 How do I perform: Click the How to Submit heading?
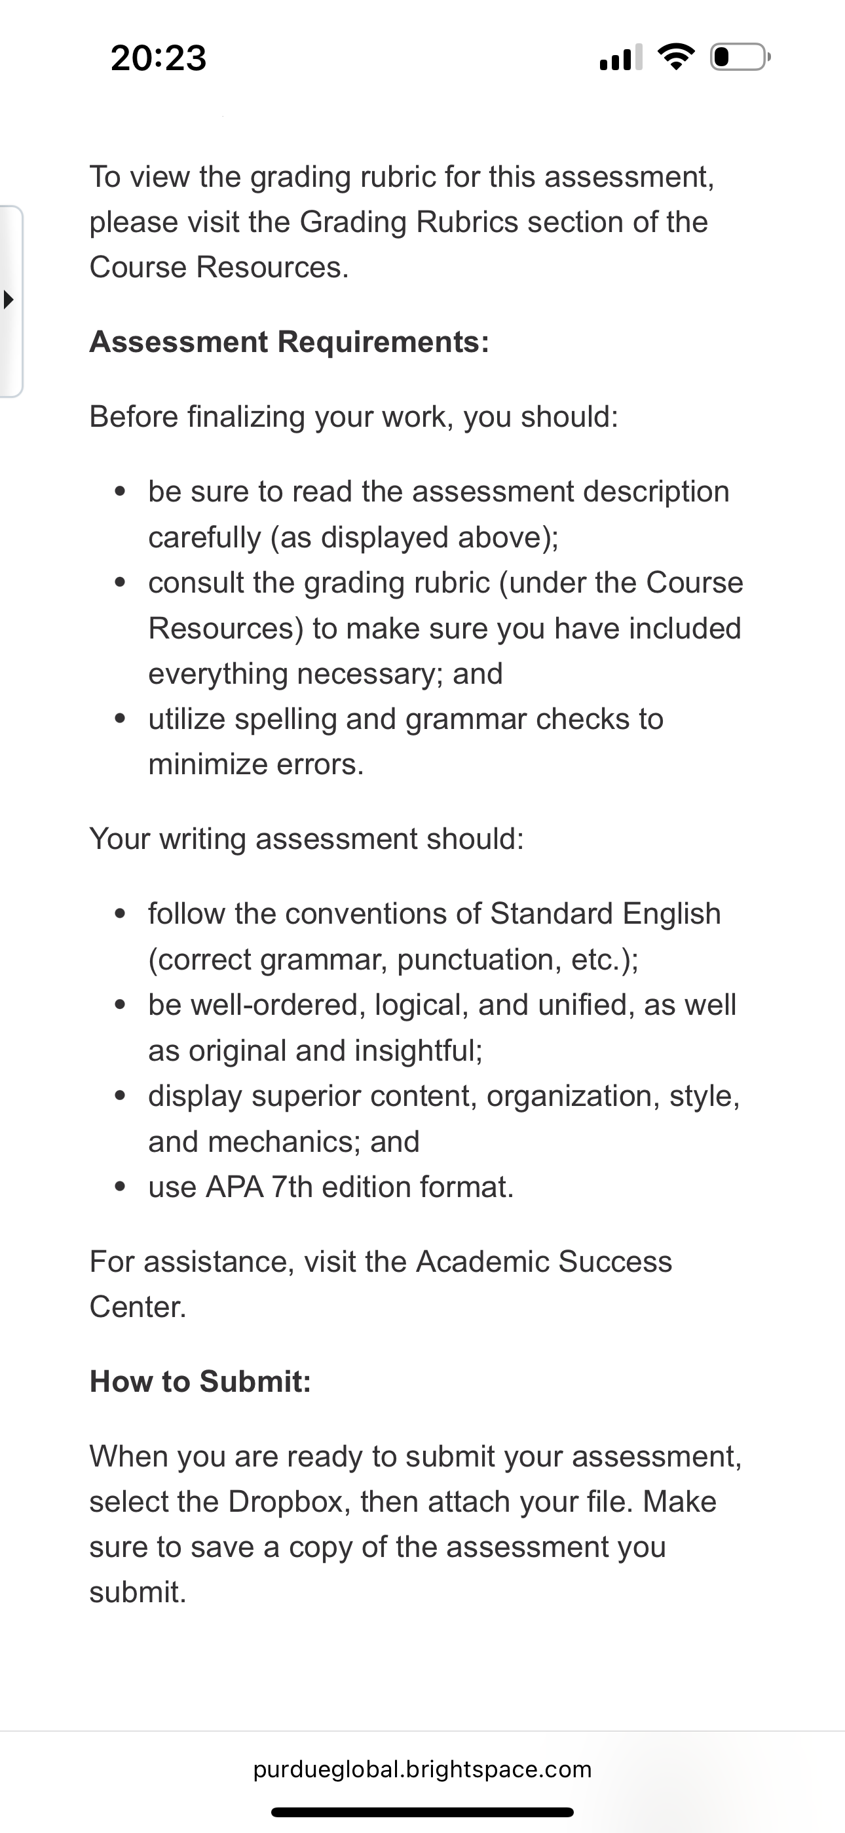click(200, 1381)
